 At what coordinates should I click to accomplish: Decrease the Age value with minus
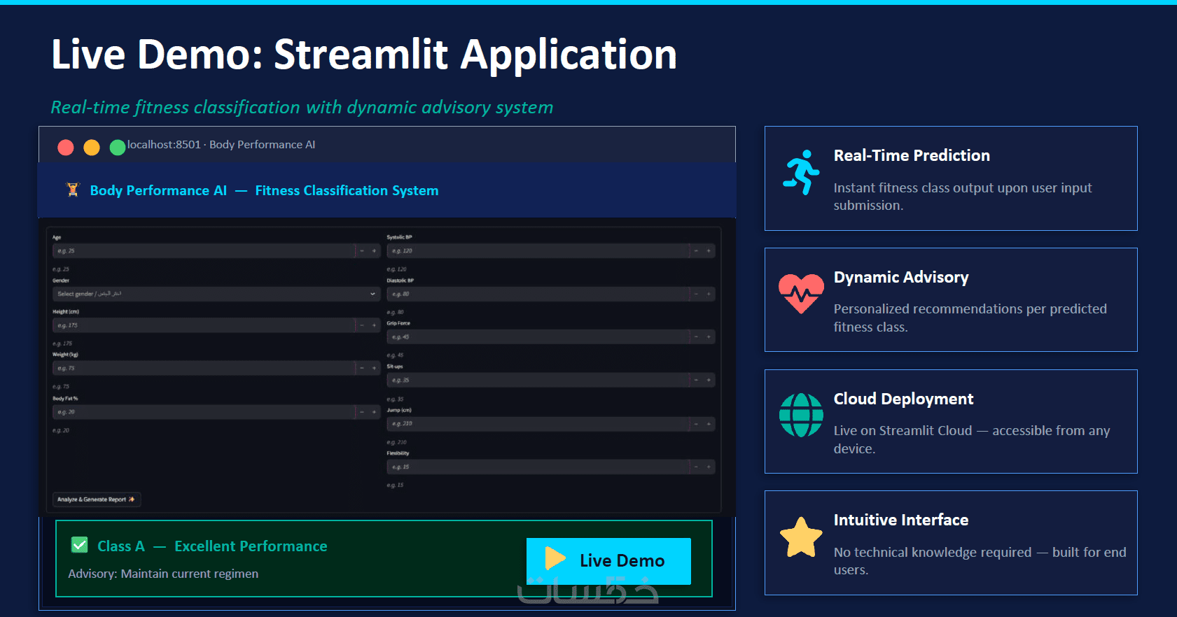coord(362,250)
